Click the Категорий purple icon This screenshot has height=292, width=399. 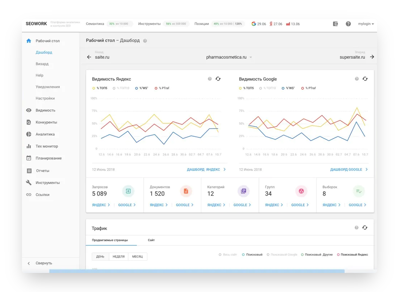(243, 191)
